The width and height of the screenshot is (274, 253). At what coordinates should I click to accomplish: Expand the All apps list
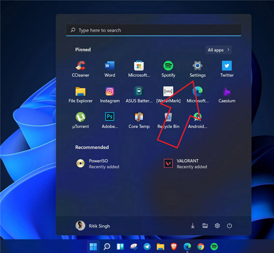tap(219, 50)
